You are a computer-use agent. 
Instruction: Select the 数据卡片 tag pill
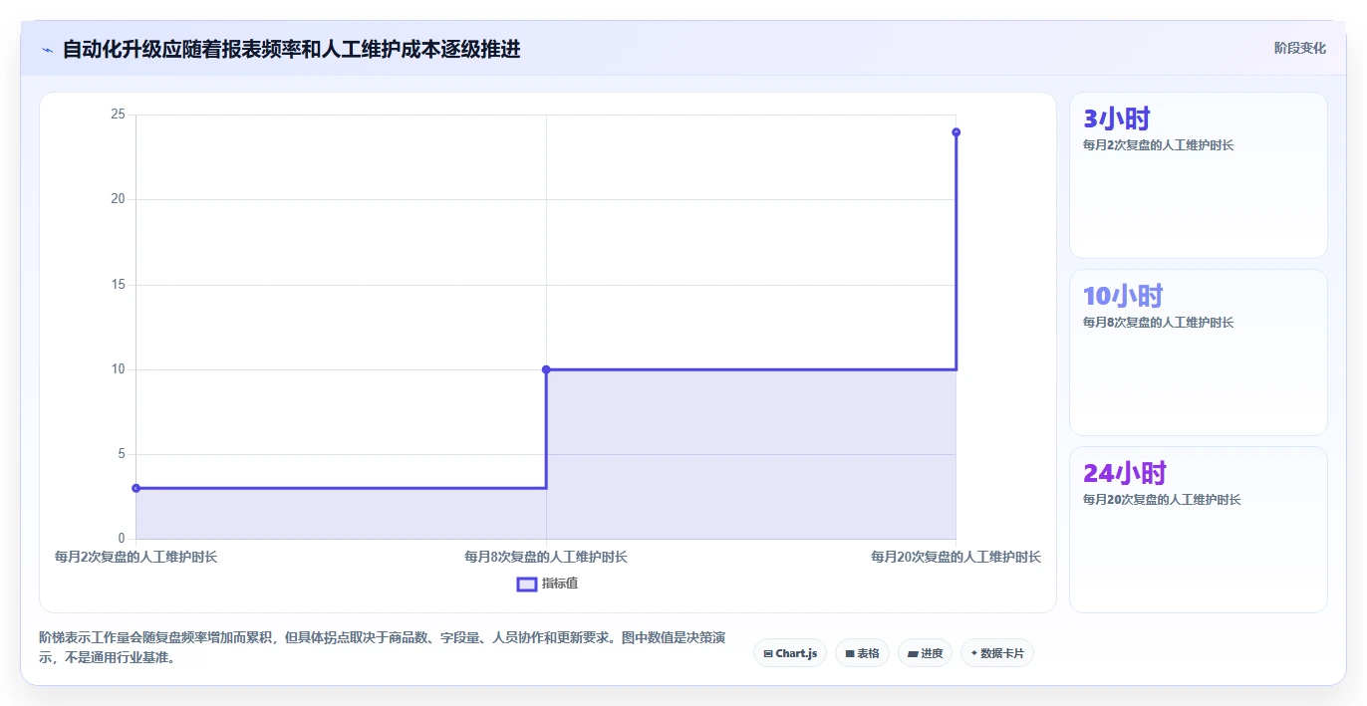[x=996, y=653]
